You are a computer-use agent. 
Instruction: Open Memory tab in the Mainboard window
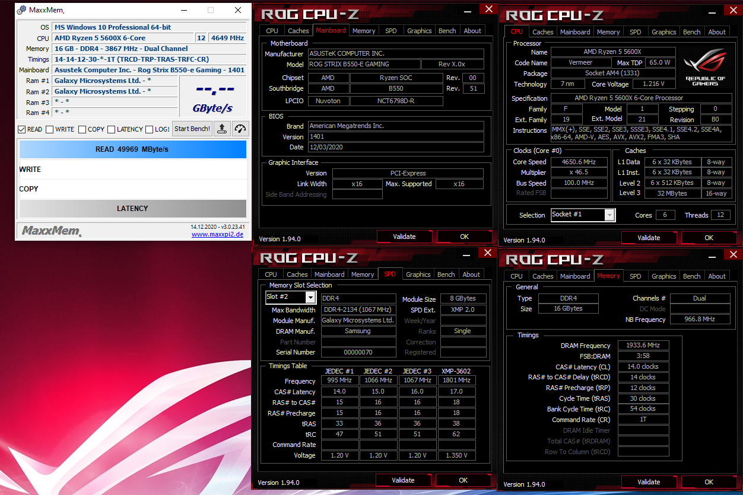coord(363,31)
